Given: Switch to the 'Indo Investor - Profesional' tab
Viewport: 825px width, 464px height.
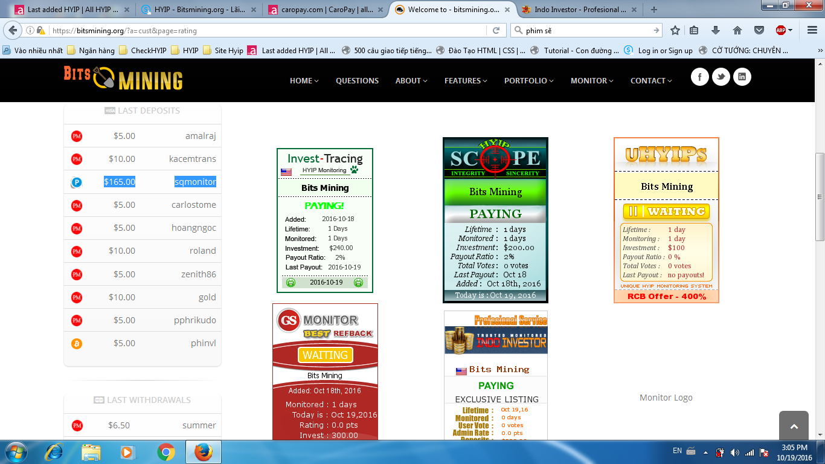Looking at the screenshot, I should (x=579, y=10).
